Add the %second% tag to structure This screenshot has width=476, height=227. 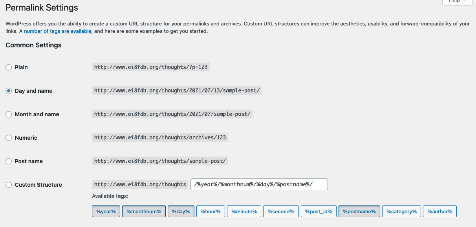281,211
